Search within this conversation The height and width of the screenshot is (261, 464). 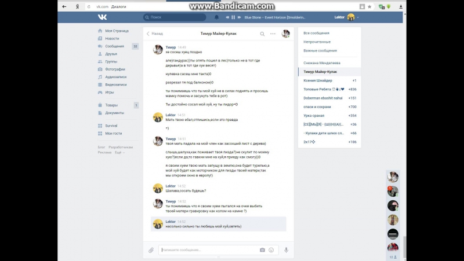(x=262, y=34)
